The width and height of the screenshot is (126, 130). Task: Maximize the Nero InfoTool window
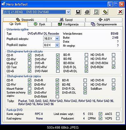(116, 4)
